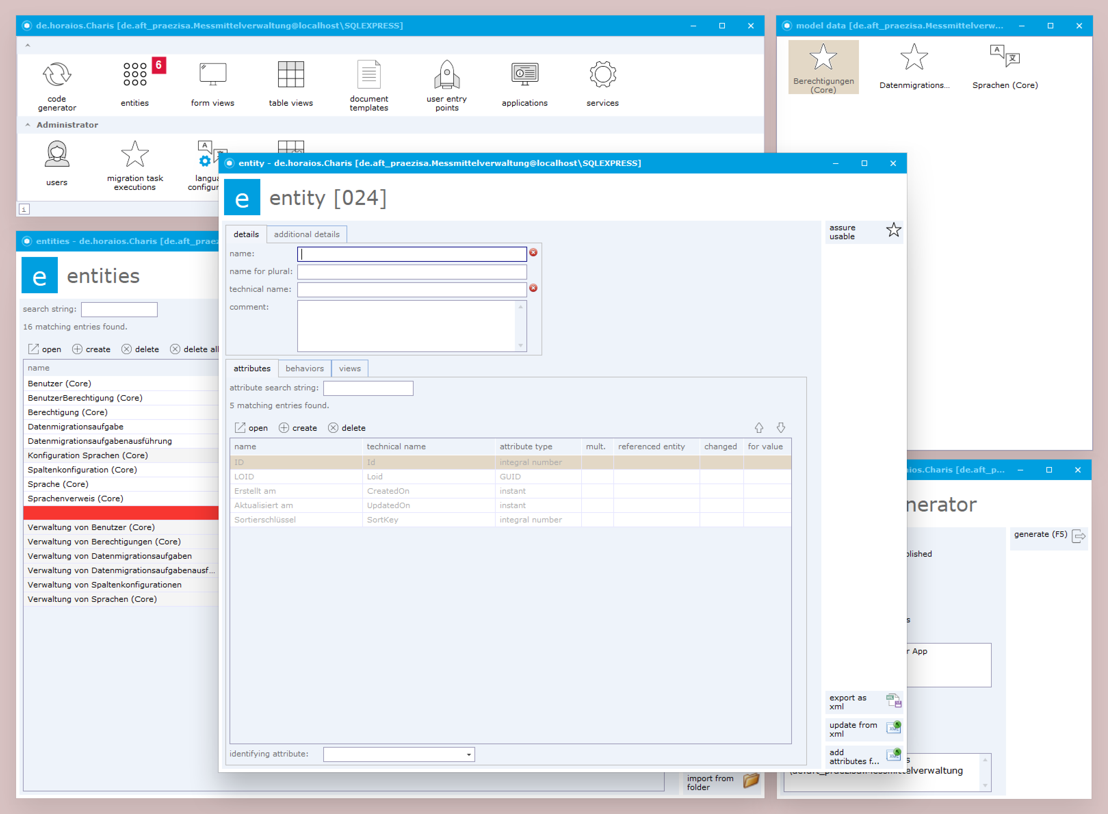Click the technical name input field
This screenshot has width=1108, height=814.
pyautogui.click(x=412, y=289)
